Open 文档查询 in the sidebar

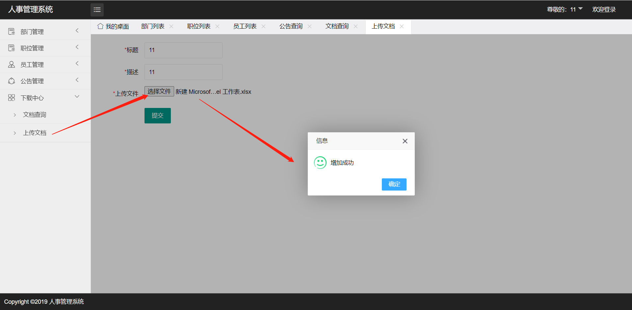click(35, 115)
